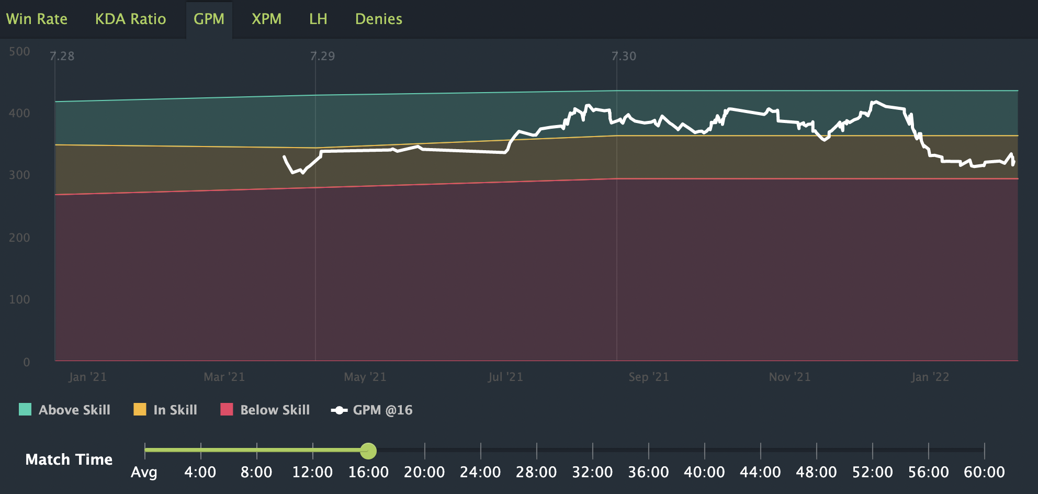
Task: Click the 7.29 patch marker line
Action: 315,209
